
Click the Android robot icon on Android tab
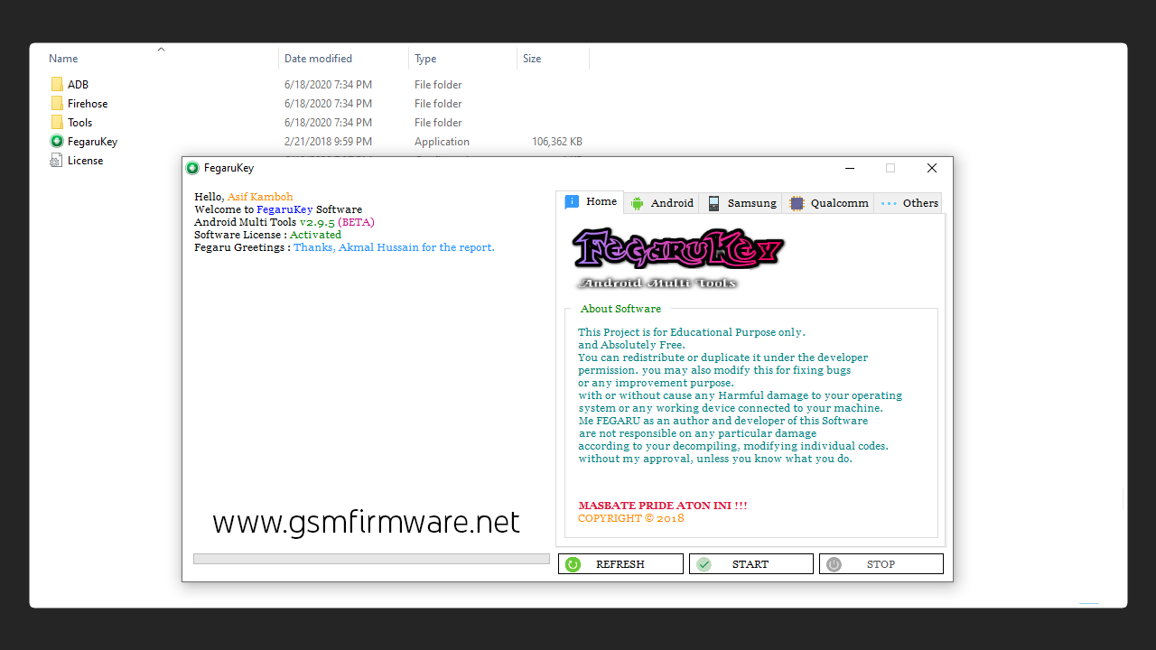pyautogui.click(x=639, y=202)
